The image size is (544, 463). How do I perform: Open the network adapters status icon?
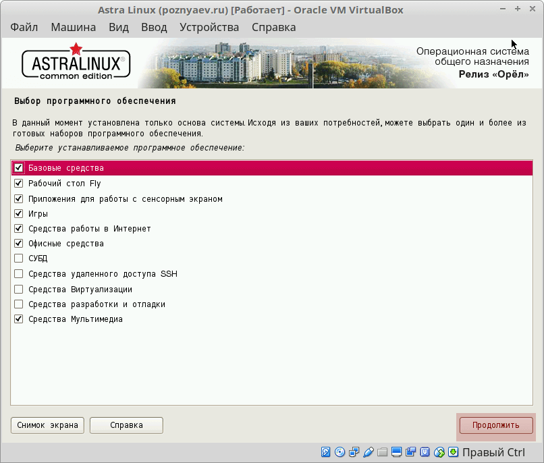tap(354, 452)
